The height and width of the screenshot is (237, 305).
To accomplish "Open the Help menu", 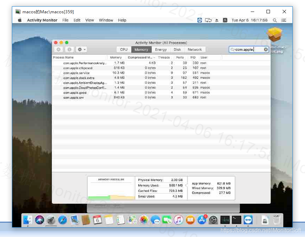I will tap(122, 20).
